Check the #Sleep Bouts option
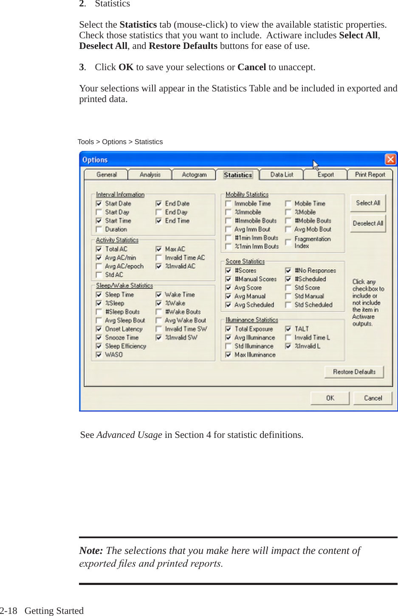Viewport: 398px width, 616px height. pos(99,312)
